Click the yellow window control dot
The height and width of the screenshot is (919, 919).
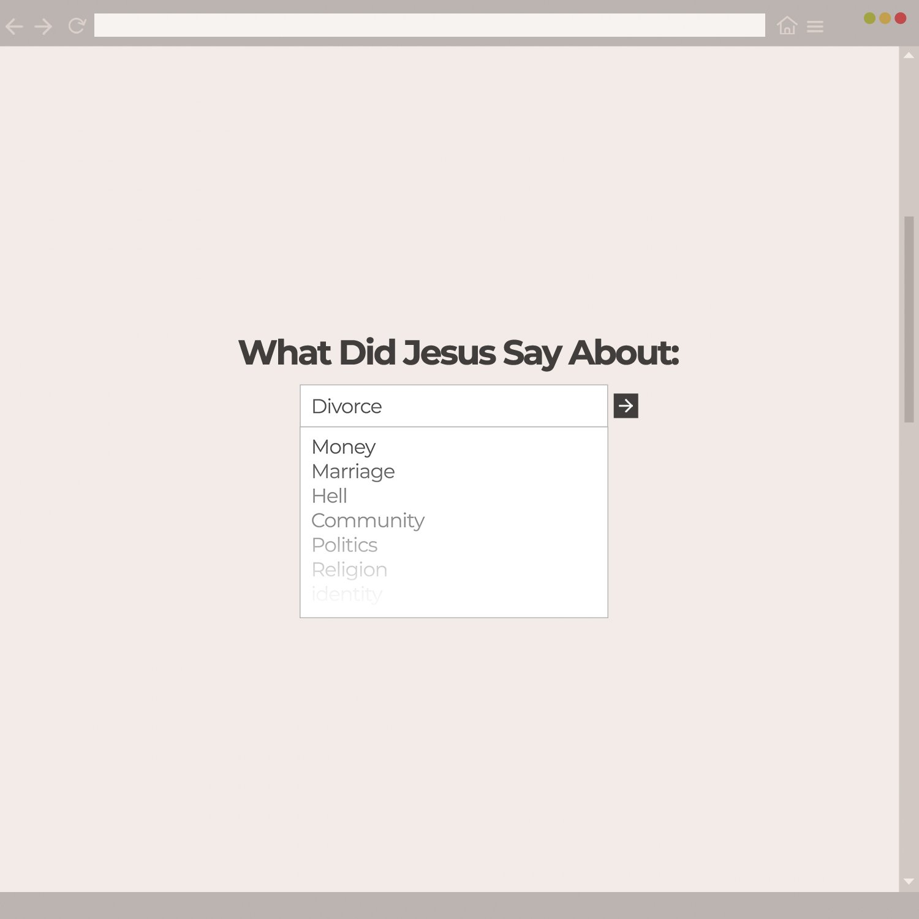point(885,18)
